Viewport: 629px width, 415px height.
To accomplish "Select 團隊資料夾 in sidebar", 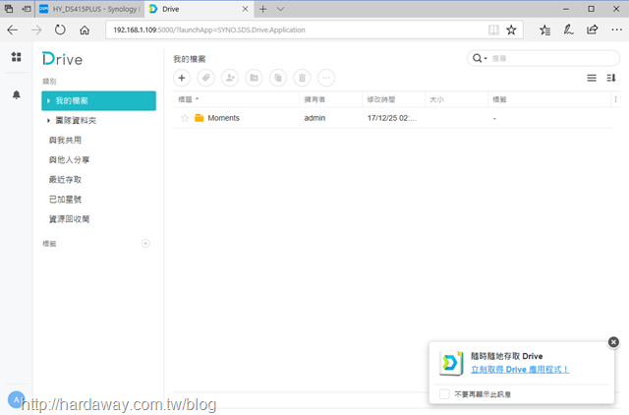I will [x=76, y=120].
